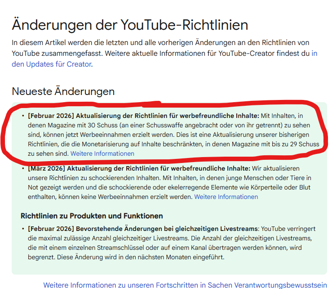
Task: Click the text 'begrenzt. Diese Änderung wird in den nächsten Monaten eingeführt.'
Action: pyautogui.click(x=126, y=257)
